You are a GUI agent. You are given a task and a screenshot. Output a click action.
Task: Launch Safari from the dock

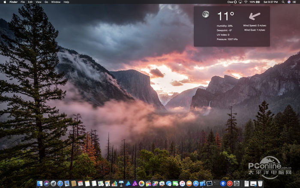click(60, 183)
